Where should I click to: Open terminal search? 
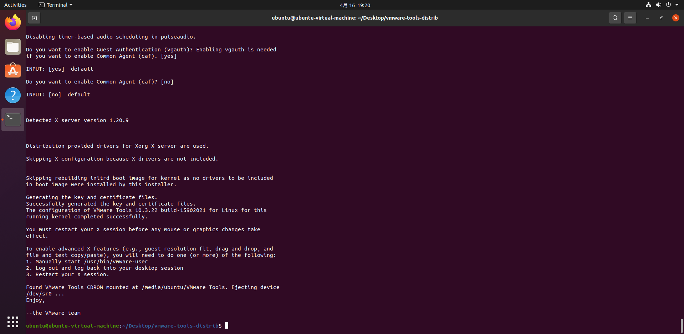pos(615,18)
